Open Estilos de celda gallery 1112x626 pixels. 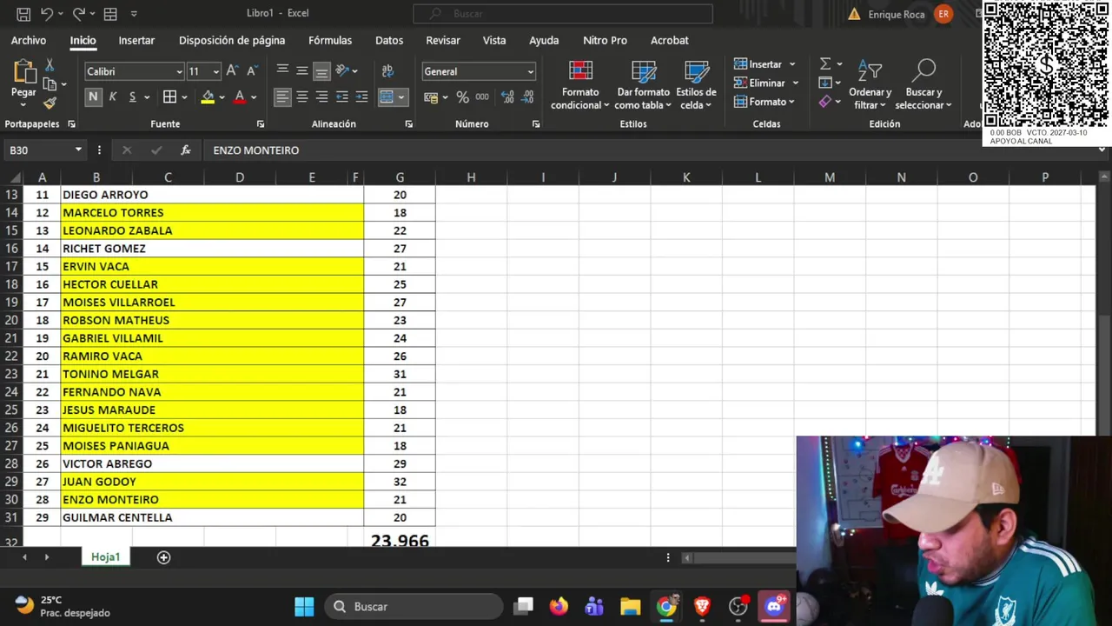tap(696, 85)
